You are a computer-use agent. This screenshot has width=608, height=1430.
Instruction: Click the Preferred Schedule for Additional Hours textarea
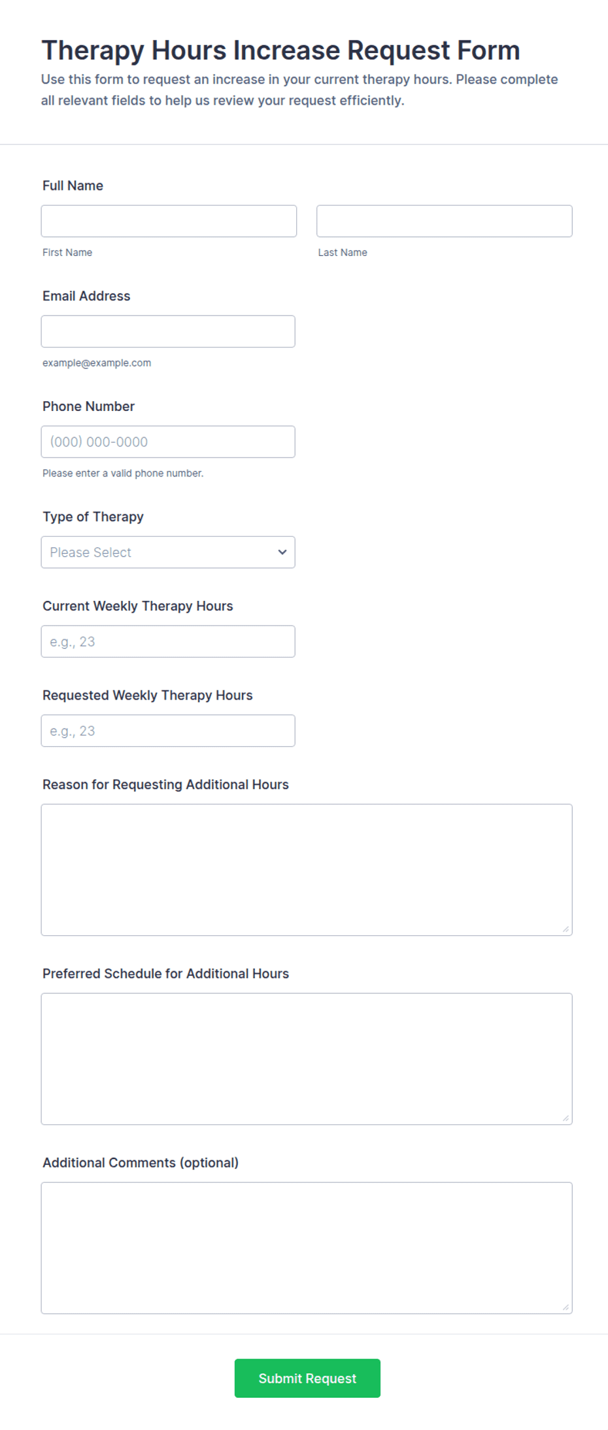coord(307,1059)
